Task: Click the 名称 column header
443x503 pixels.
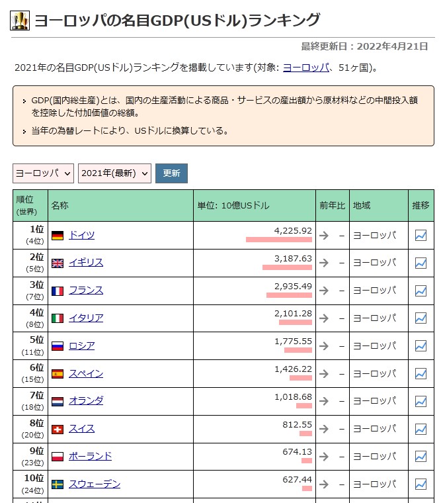Action: tap(60, 206)
